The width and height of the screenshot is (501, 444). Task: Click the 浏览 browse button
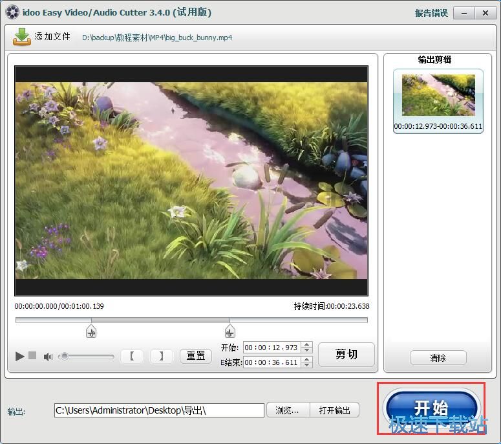288,410
